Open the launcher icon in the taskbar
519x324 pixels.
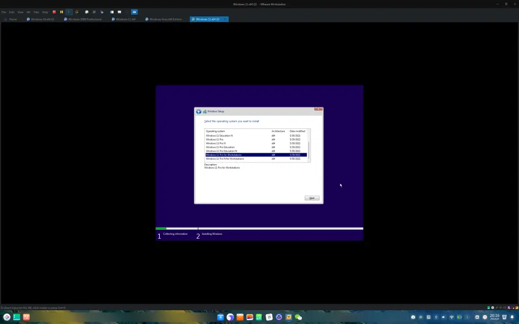pyautogui.click(x=7, y=317)
